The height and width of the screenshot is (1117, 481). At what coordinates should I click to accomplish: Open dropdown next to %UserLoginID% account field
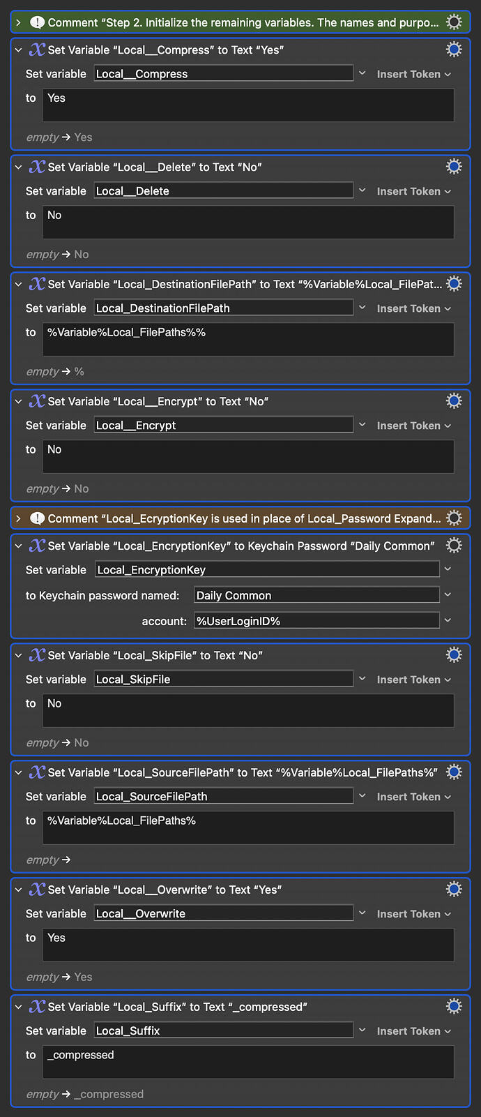448,620
